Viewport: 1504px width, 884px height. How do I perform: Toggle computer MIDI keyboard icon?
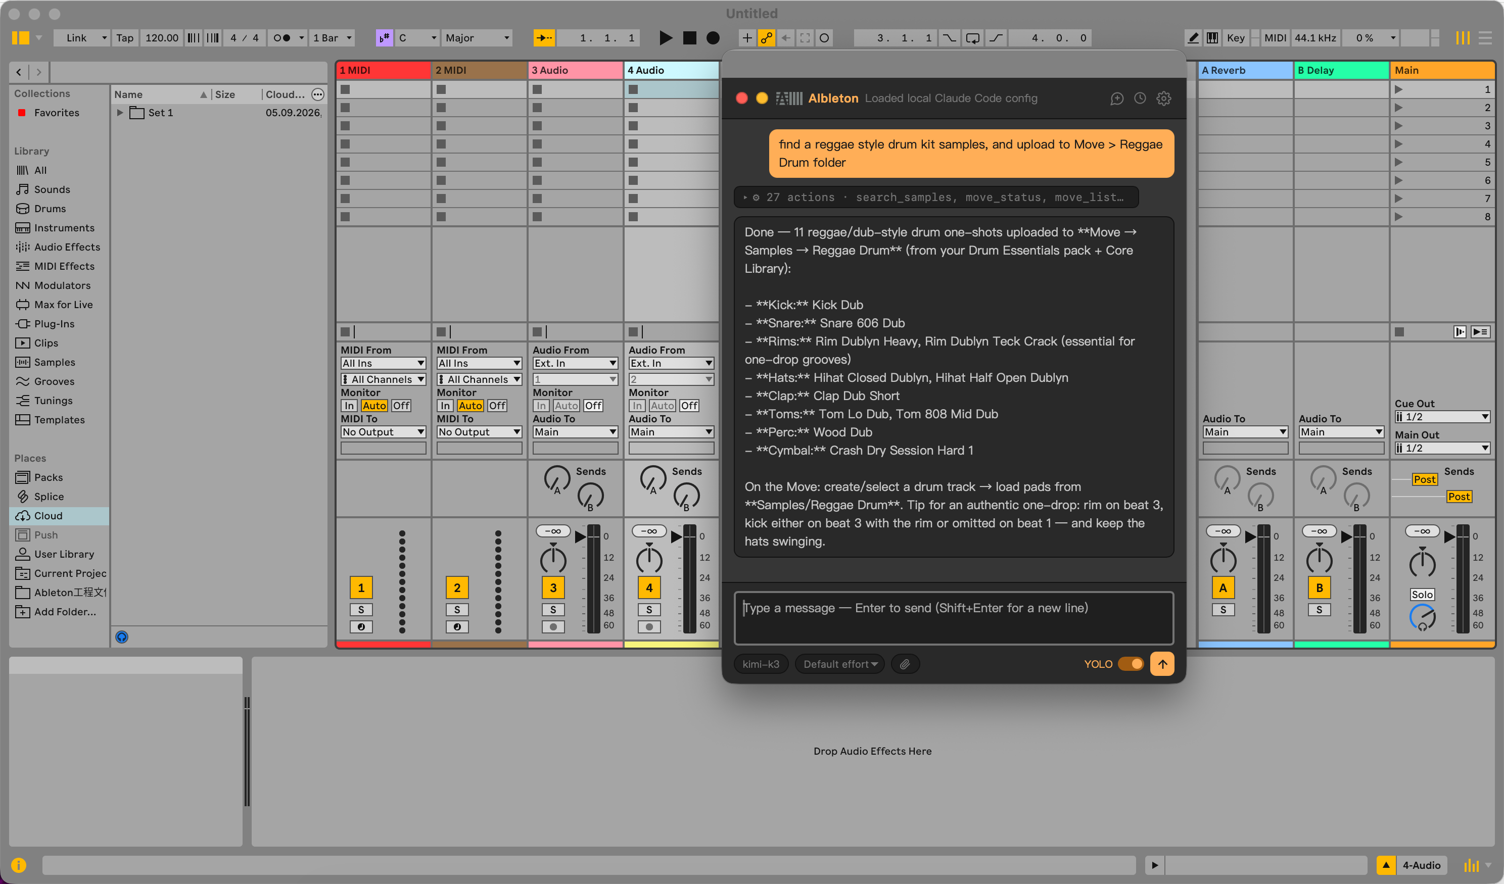coord(1212,37)
